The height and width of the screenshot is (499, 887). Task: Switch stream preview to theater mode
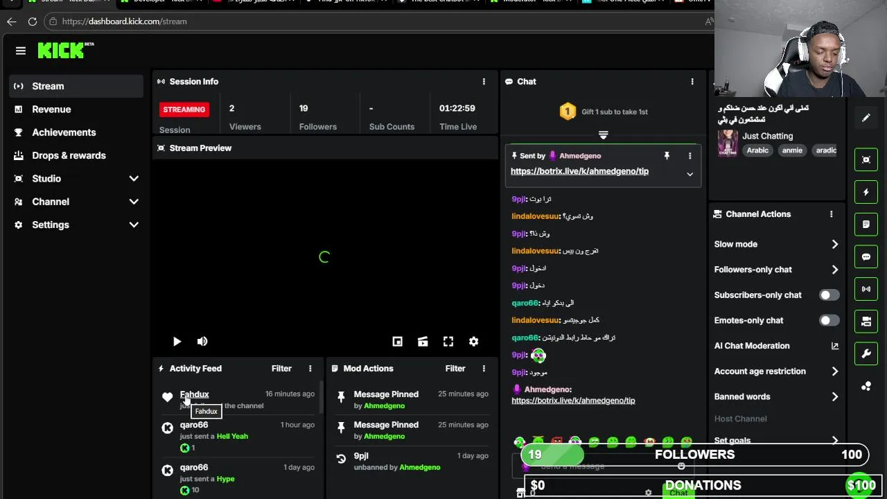[x=423, y=342]
